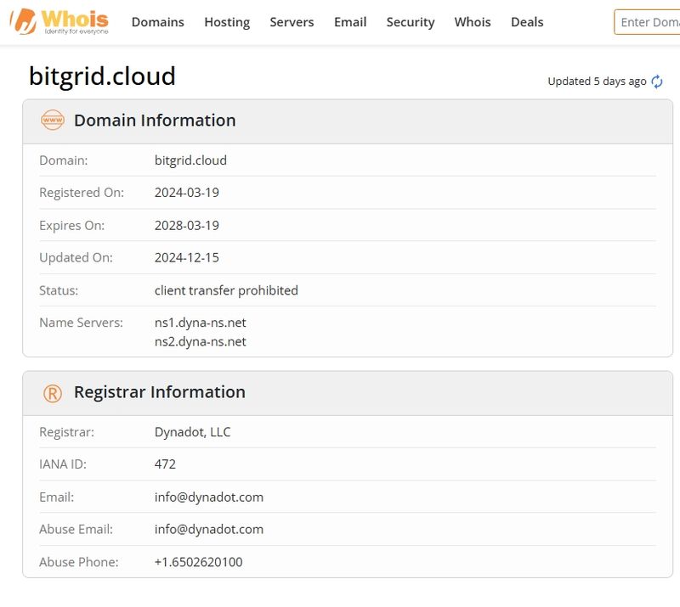Select name server ns2.dyna-ns.net

pos(200,341)
